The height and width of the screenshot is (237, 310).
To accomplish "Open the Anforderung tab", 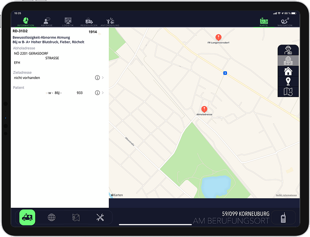I will pyautogui.click(x=110, y=21).
